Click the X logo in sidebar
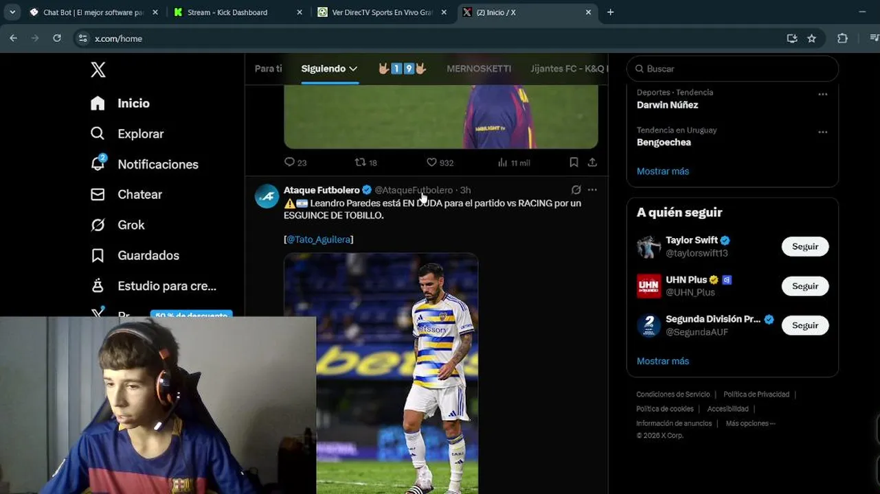880x494 pixels. click(98, 69)
